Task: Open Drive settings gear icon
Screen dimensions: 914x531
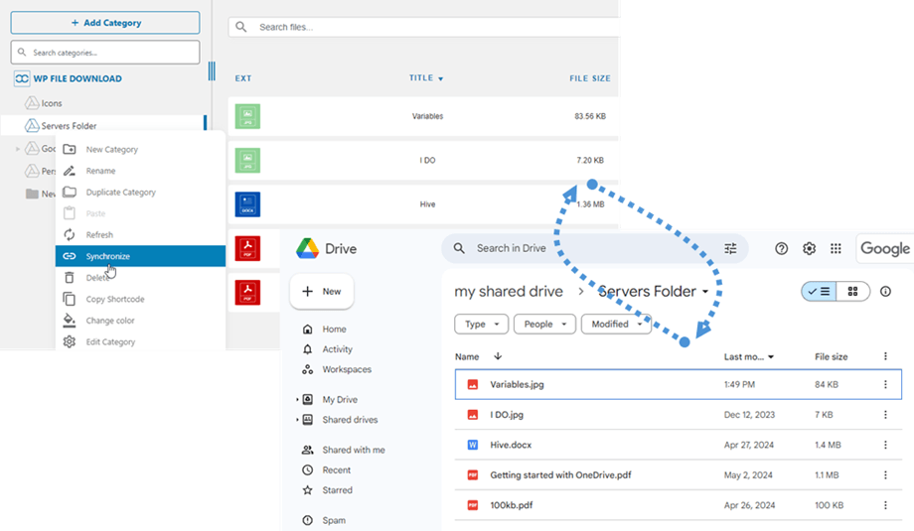Action: tap(809, 249)
